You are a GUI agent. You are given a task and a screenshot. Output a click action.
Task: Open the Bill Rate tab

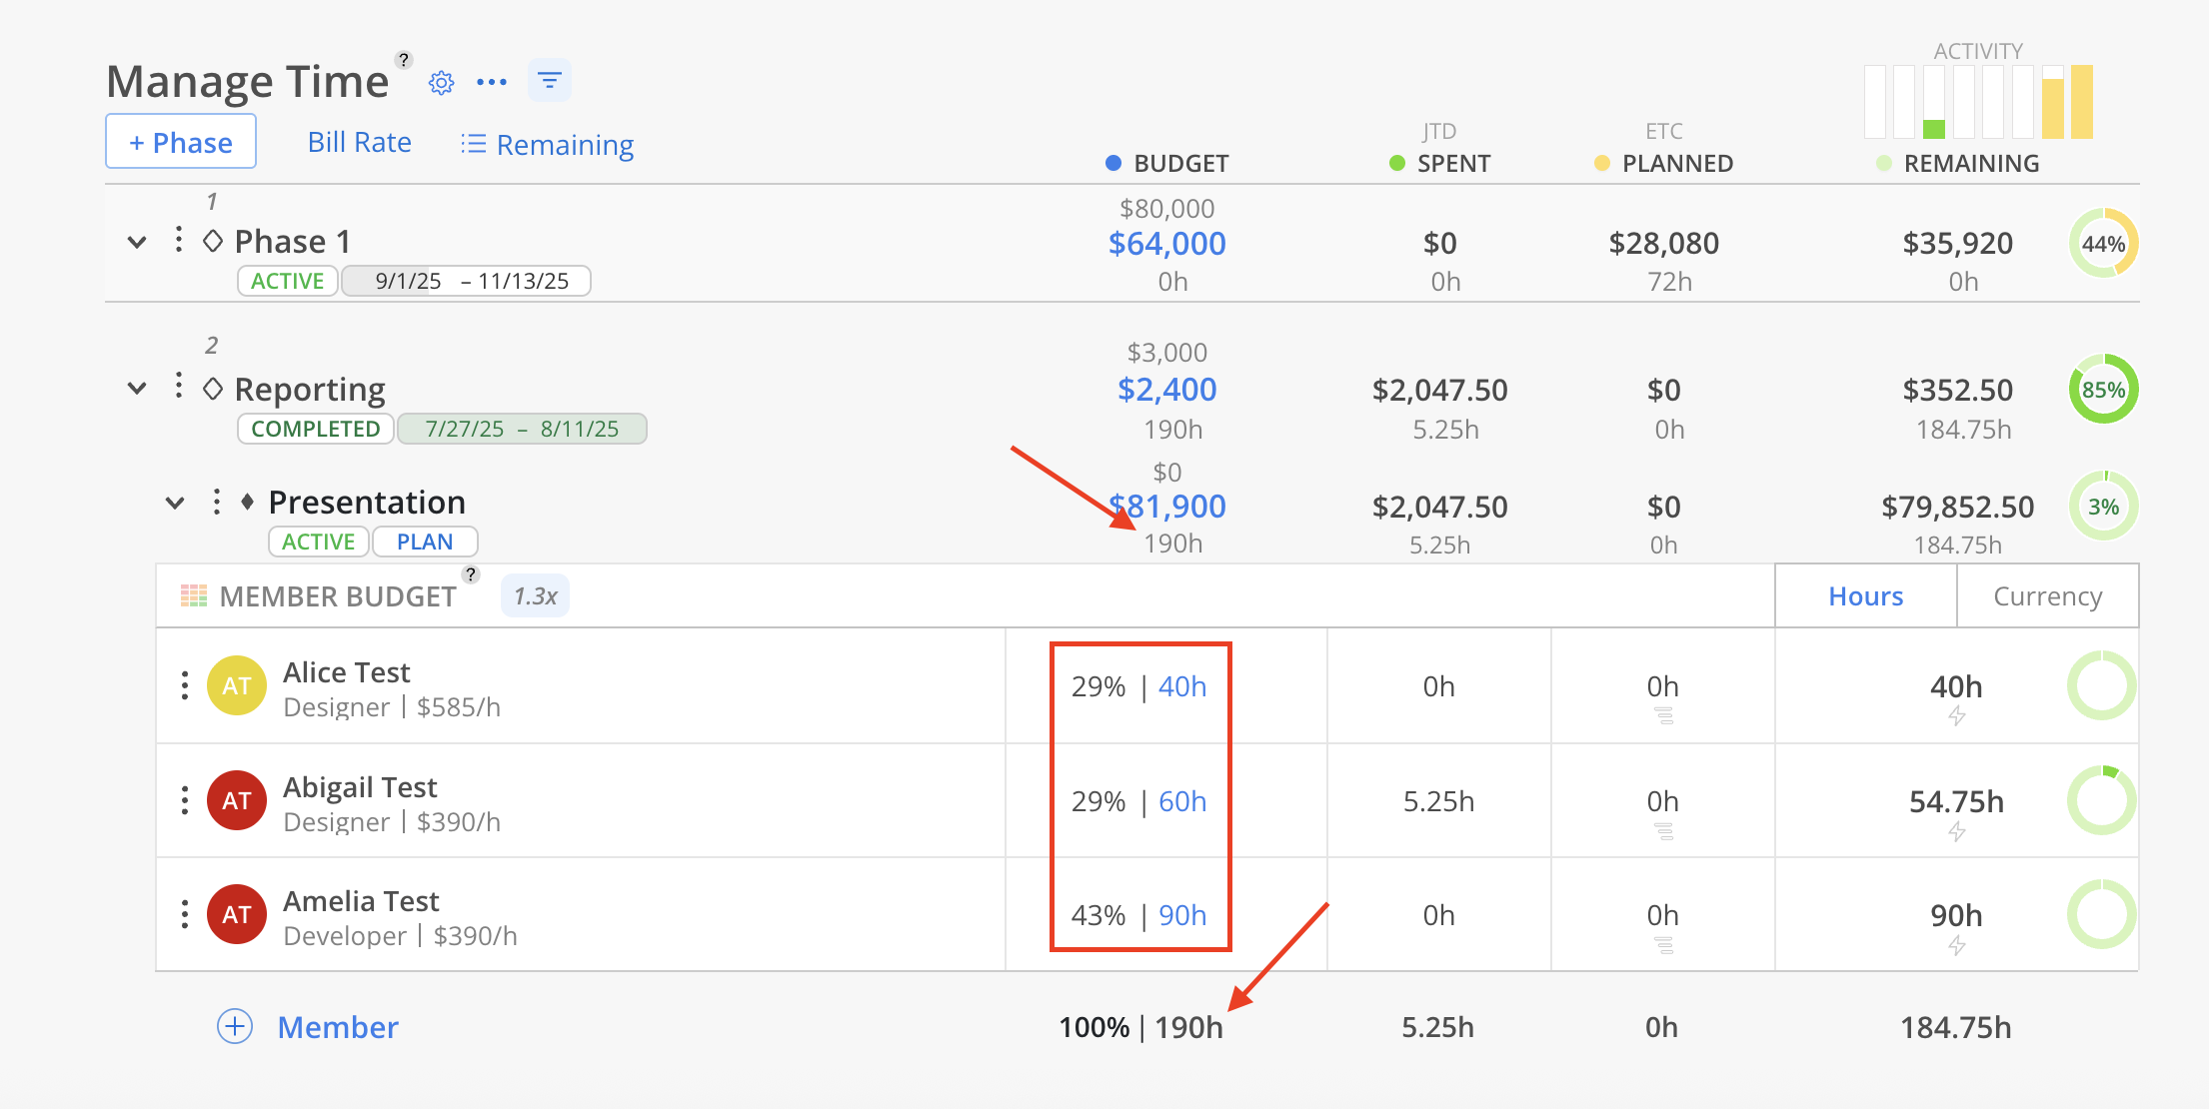tap(359, 143)
